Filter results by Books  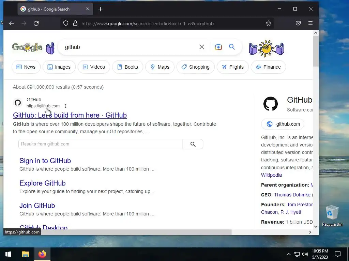127,67
